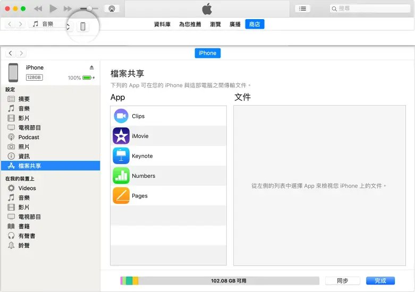Image resolution: width=415 pixels, height=292 pixels.
Task: Open 電視節目 under 設定 section
Action: (x=50, y=127)
